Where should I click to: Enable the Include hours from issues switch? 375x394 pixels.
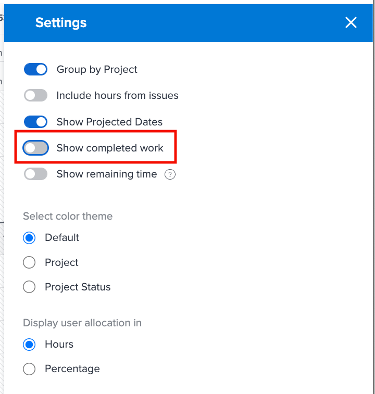pos(35,95)
